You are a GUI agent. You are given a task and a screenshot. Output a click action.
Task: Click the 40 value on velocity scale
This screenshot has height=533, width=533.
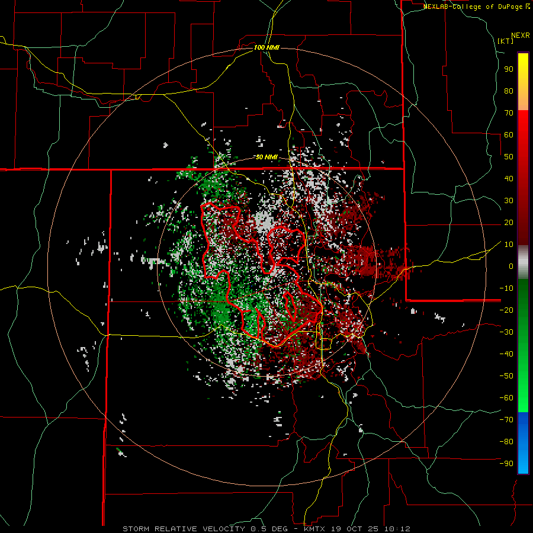click(509, 179)
